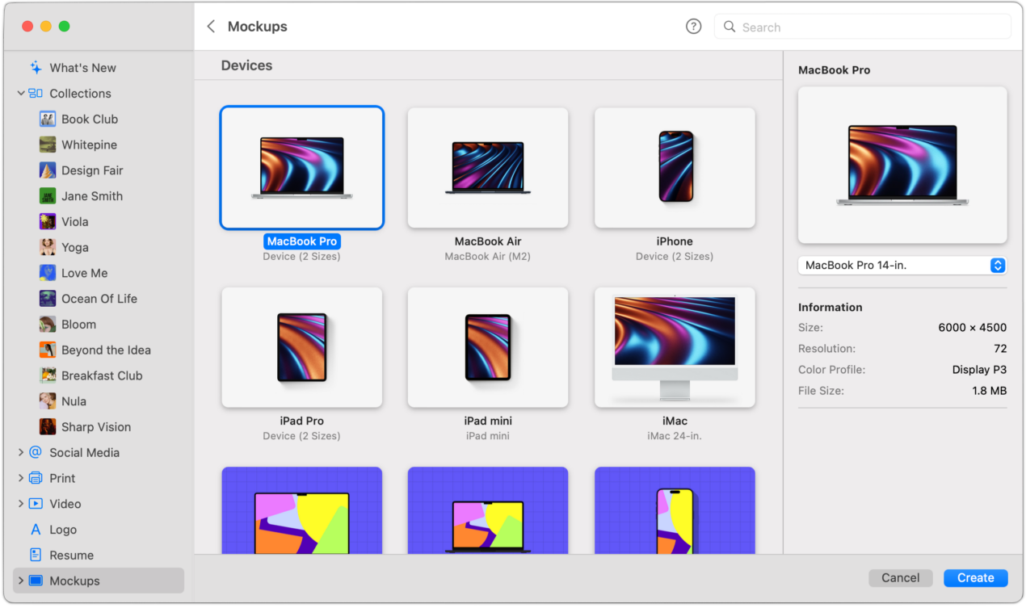Screen dimensions: 1026x608
Task: Click the What's New sparkle icon
Action: [36, 68]
